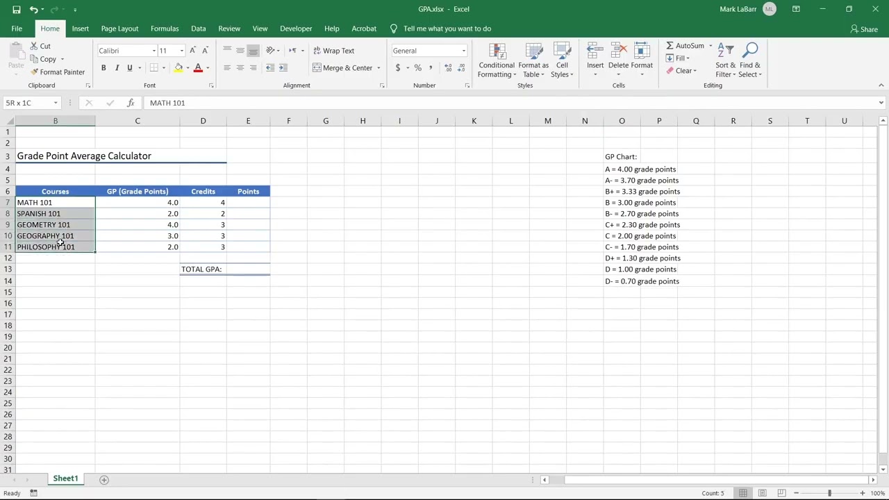Screen dimensions: 889x500
Task: Open Format as Table gallery
Action: (533, 60)
